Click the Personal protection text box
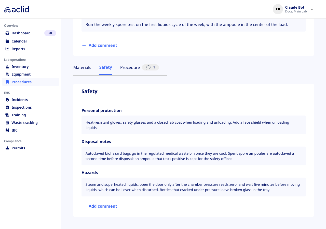The width and height of the screenshot is (326, 229). [x=194, y=125]
